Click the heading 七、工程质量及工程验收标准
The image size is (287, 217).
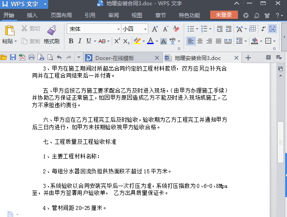(79, 142)
